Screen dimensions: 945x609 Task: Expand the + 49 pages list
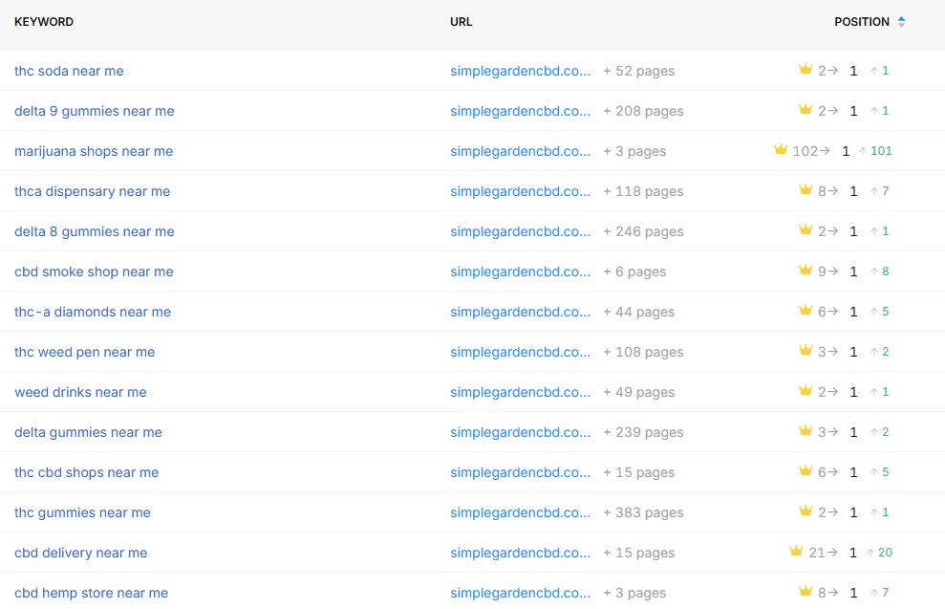[x=639, y=393]
